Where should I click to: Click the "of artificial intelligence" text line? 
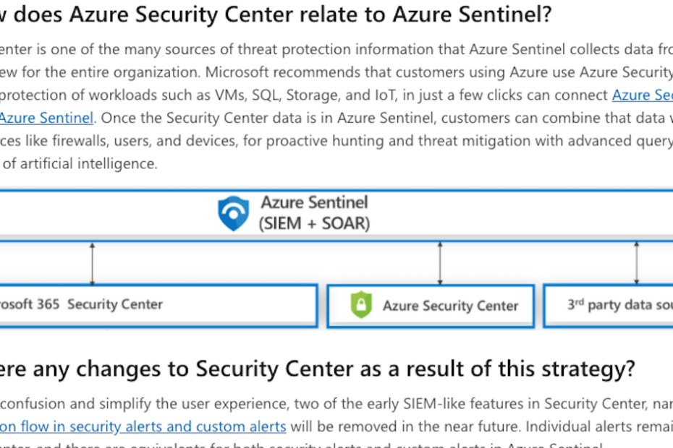point(80,163)
